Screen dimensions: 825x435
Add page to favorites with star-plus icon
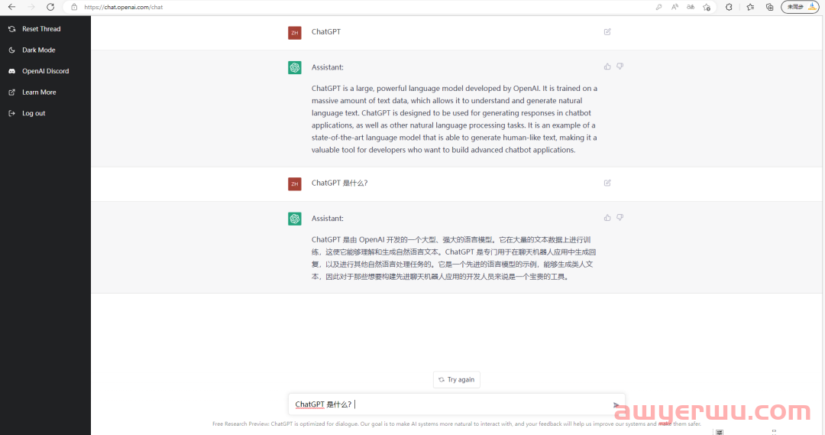pos(707,7)
